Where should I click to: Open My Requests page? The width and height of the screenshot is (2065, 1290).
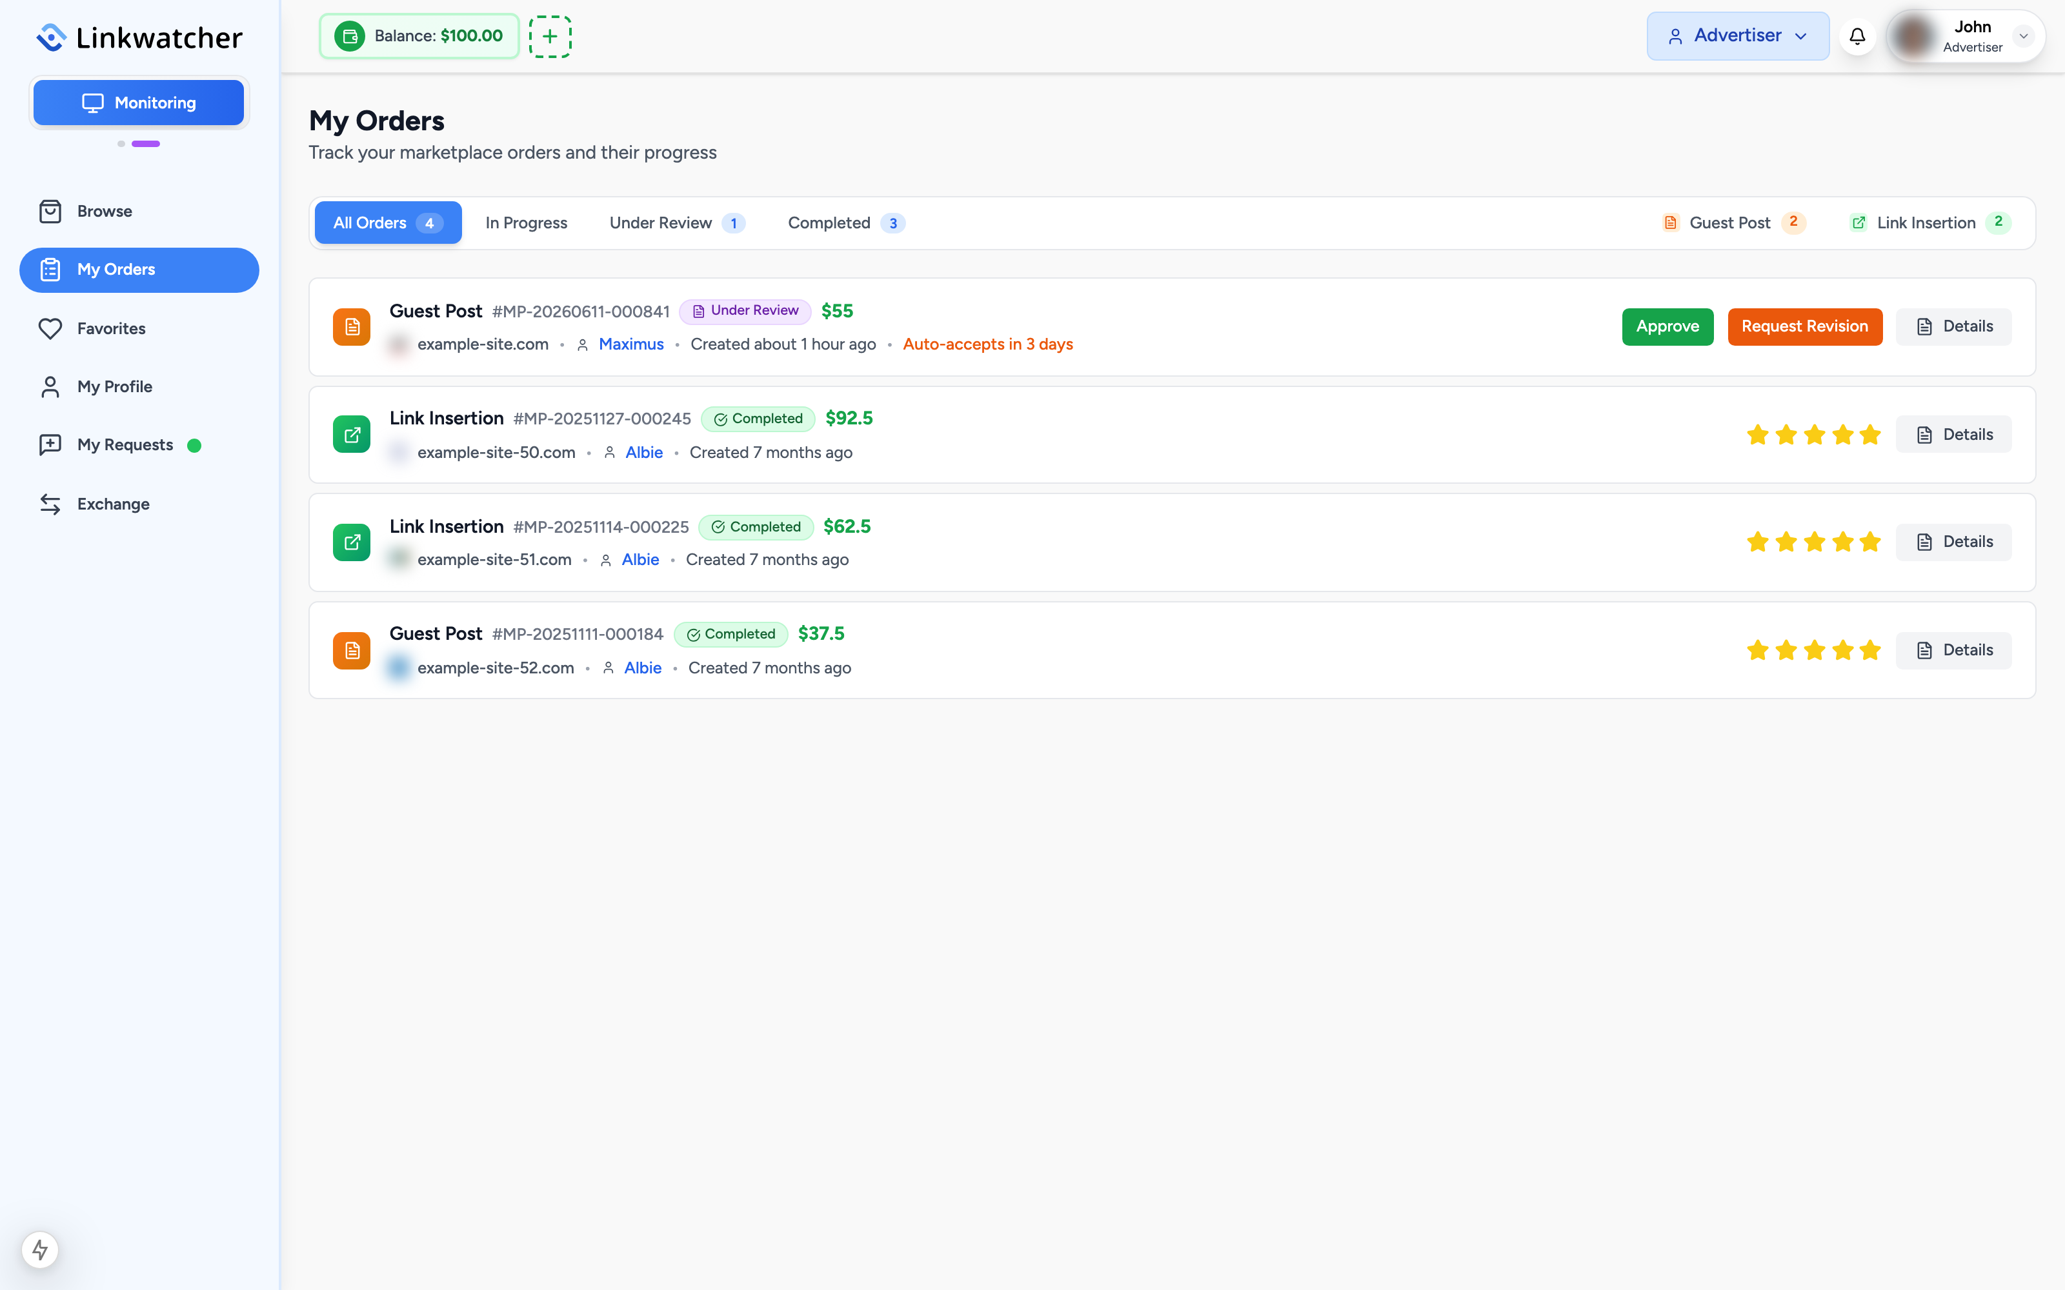pos(139,444)
